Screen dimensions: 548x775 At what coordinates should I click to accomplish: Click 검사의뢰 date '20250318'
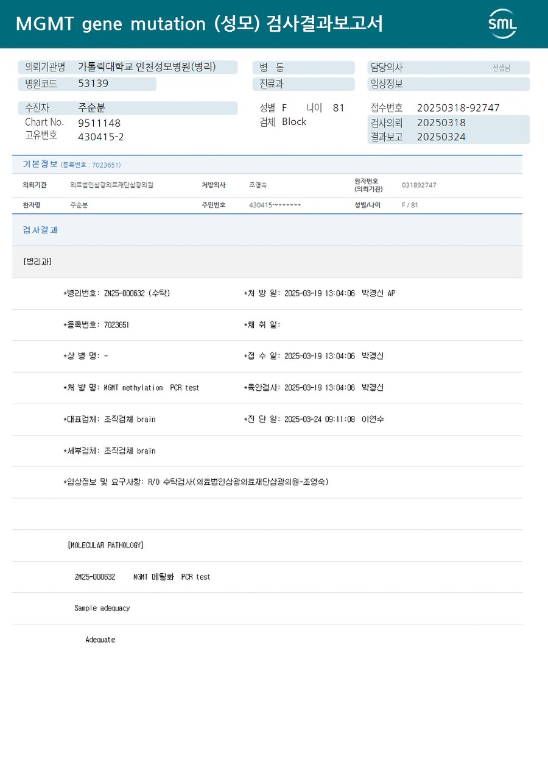pyautogui.click(x=441, y=123)
